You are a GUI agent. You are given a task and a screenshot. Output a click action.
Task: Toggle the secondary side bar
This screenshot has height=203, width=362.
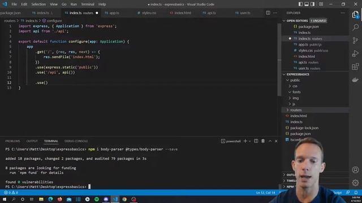coord(312,4)
